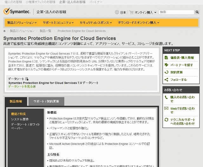Click the お問い合わせ panel header

pos(181,90)
